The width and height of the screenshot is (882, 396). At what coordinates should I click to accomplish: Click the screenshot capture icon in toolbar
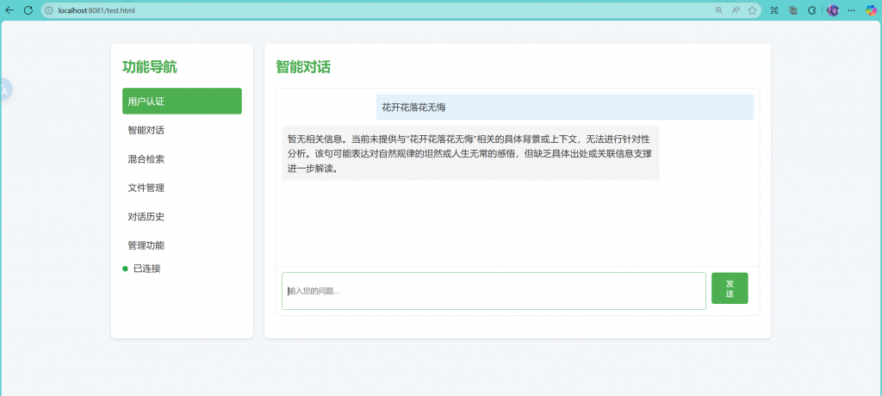pos(774,10)
